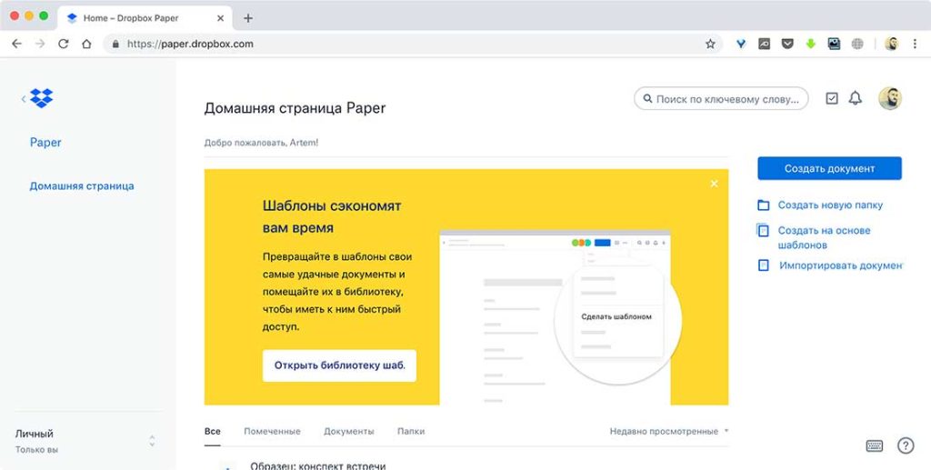Click Импортировать документ link
931x470 pixels.
coord(841,265)
